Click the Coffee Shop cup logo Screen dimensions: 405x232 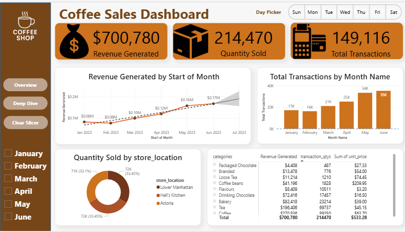point(25,21)
